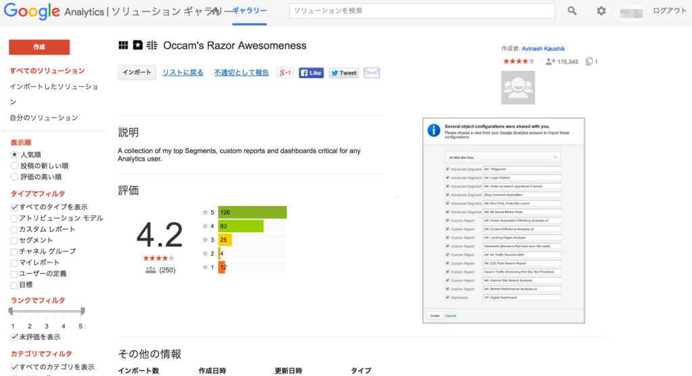Click the red 作成 button
692x376 pixels.
pos(39,47)
